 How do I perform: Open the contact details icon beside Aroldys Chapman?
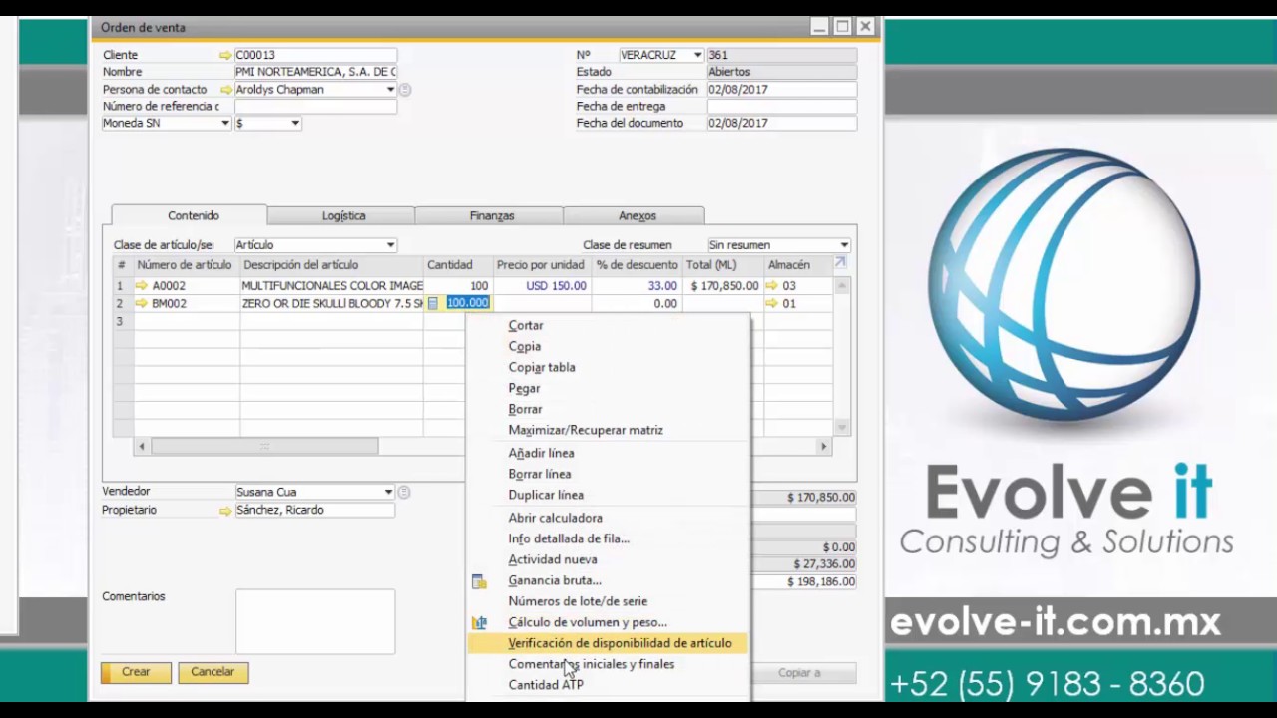point(405,89)
